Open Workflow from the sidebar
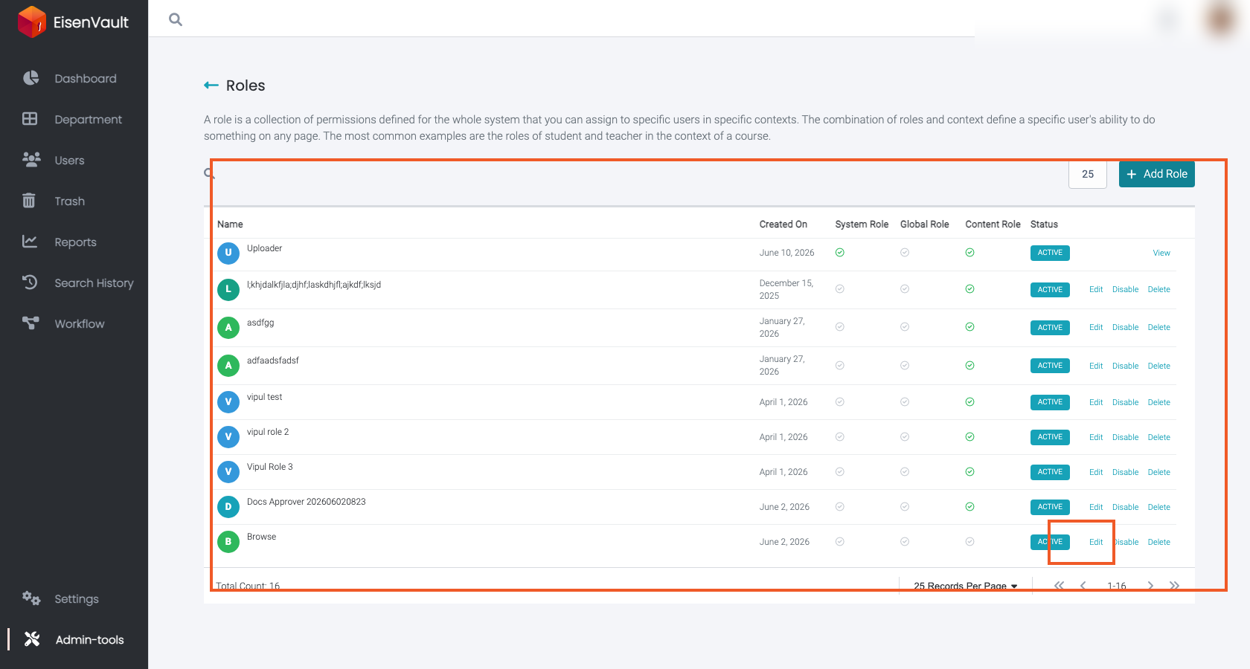 coord(80,323)
